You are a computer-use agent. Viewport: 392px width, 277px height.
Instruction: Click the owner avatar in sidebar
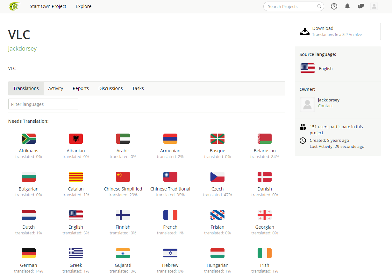point(307,105)
